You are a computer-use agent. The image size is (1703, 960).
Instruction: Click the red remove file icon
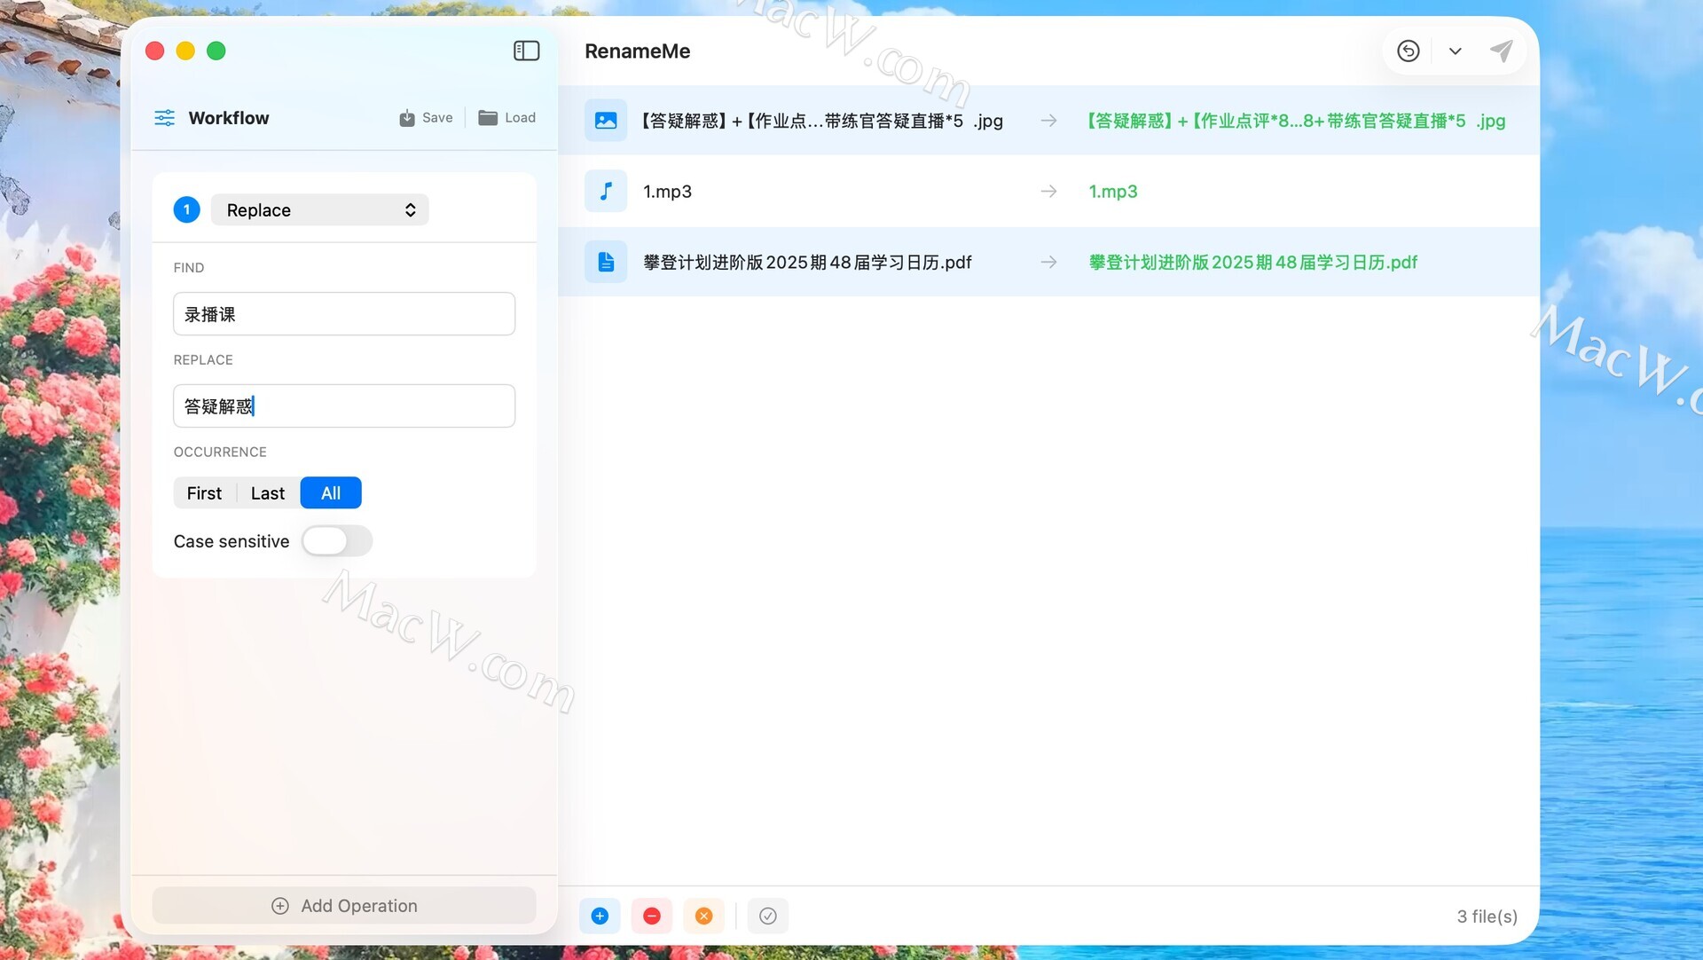[651, 916]
